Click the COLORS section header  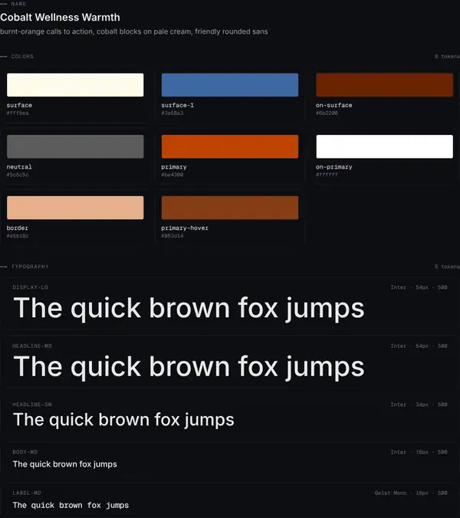click(x=22, y=57)
